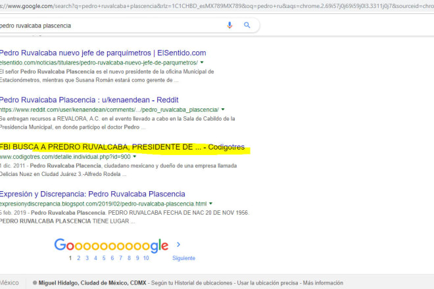Viewport: 434px width, 289px height.
Task: Click the snippet mentioning 'REVALORA, A.C.'
Action: [x=118, y=123]
